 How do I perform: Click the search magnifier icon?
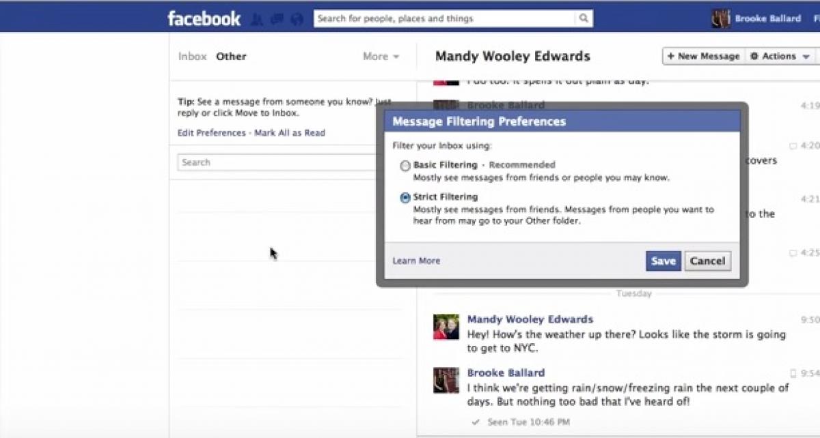(584, 19)
